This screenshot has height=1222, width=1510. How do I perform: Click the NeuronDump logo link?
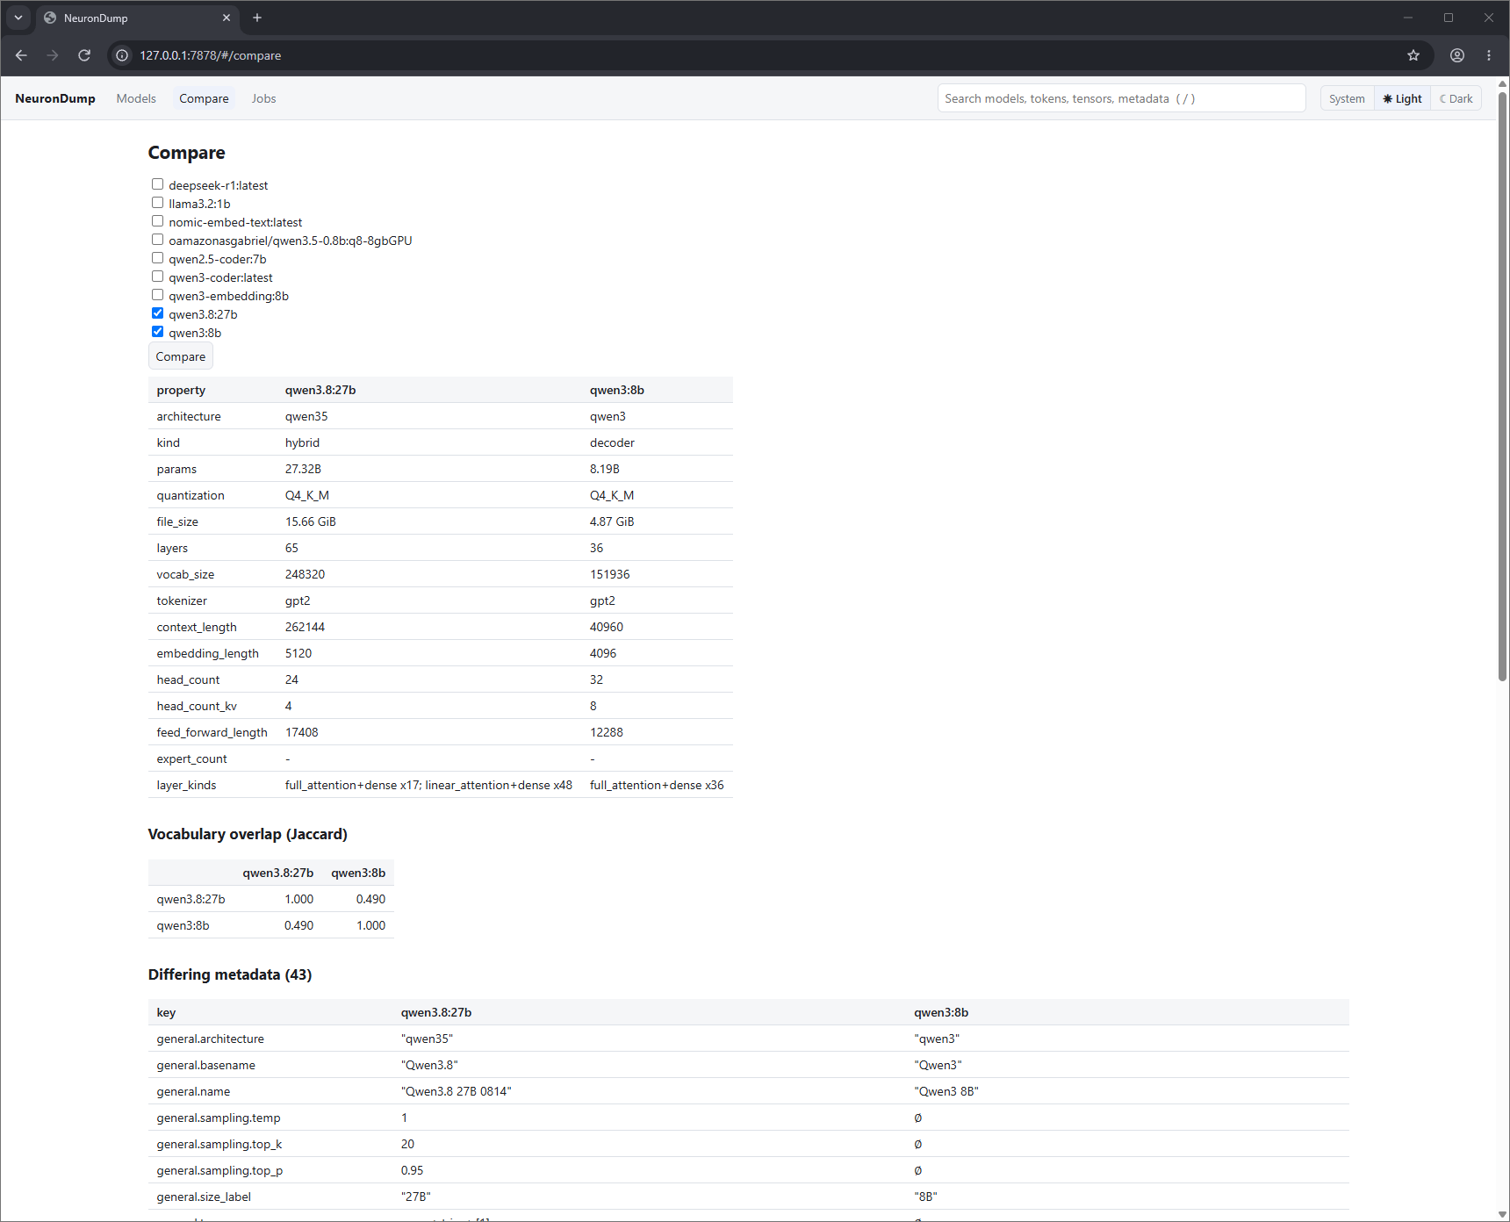tap(55, 98)
